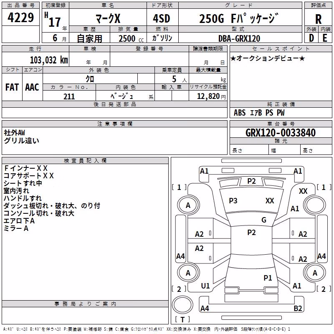Image resolution: width=334 pixels, height=334 pixels.
Task: Select the equipment list ABS エアB PS PW
Action: (259, 113)
